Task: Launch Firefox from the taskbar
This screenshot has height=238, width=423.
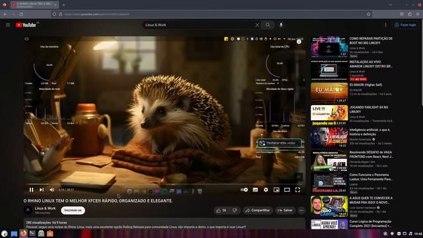Action: (x=24, y=233)
